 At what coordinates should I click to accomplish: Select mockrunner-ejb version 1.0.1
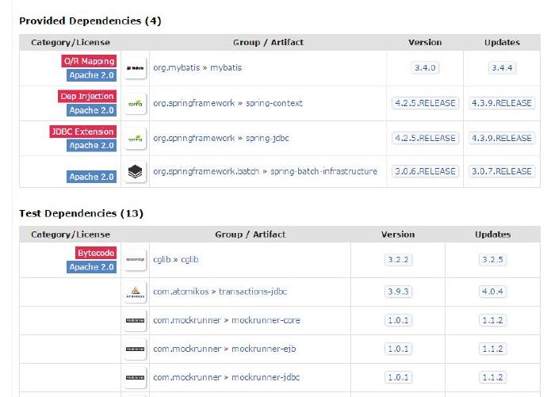tap(398, 349)
